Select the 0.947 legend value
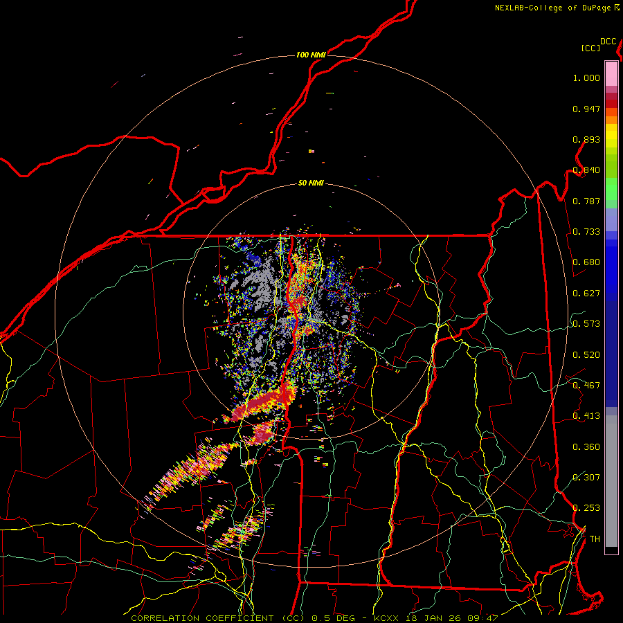 point(586,109)
